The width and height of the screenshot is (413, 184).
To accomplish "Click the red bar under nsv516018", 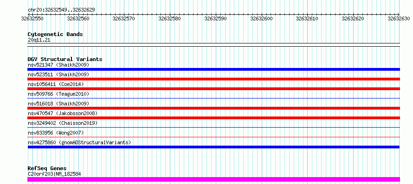I will [x=213, y=108].
